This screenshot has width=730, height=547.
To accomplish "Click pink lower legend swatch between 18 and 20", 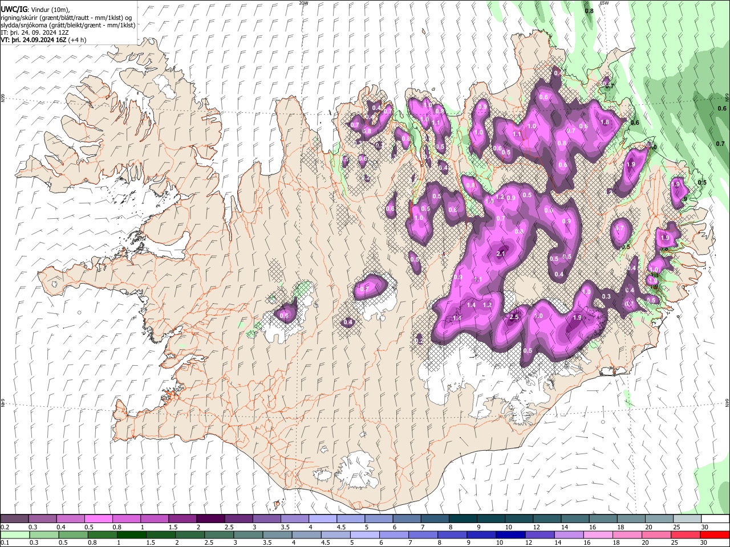I will 626,535.
